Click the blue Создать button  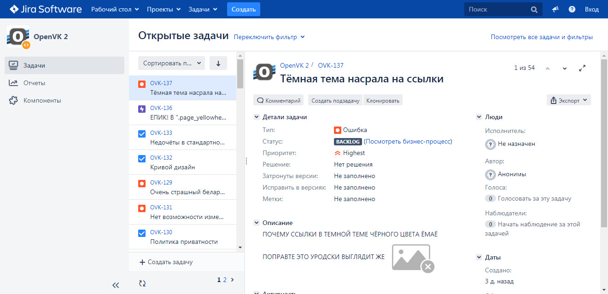(244, 9)
